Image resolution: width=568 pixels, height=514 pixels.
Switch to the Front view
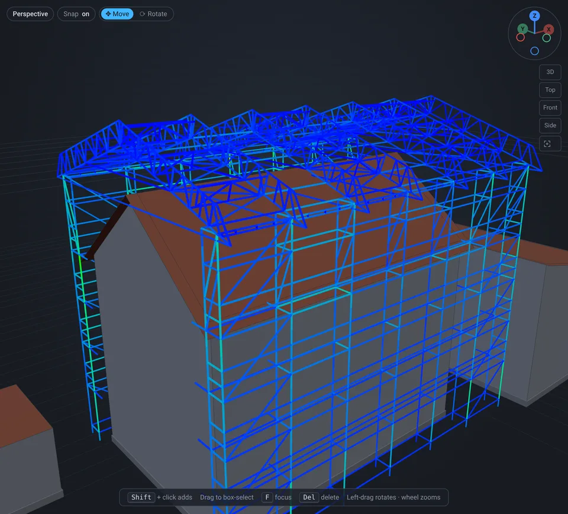click(x=550, y=108)
